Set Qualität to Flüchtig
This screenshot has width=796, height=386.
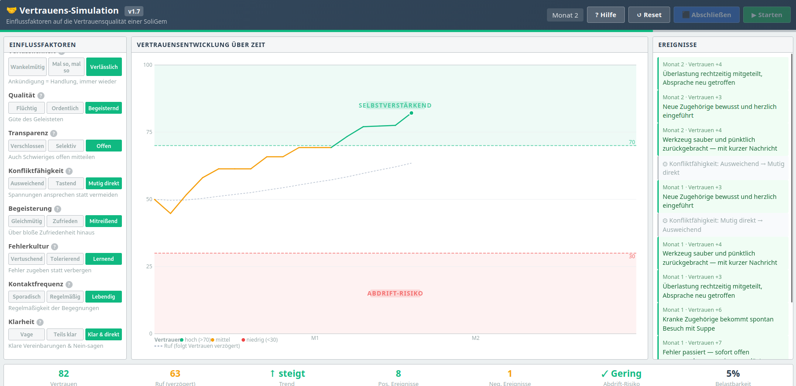tap(26, 108)
